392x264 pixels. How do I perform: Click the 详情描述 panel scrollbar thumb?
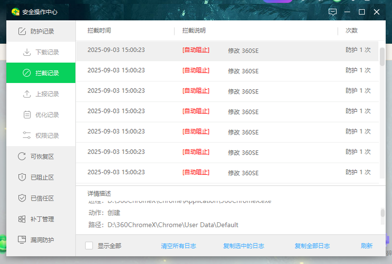pos(383,213)
